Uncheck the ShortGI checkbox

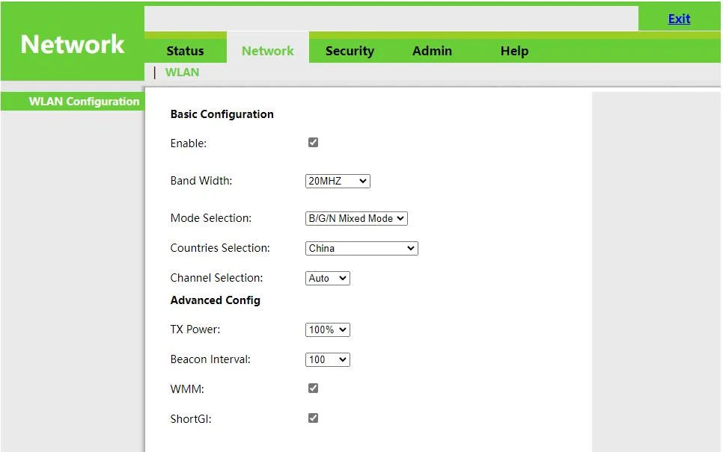313,418
